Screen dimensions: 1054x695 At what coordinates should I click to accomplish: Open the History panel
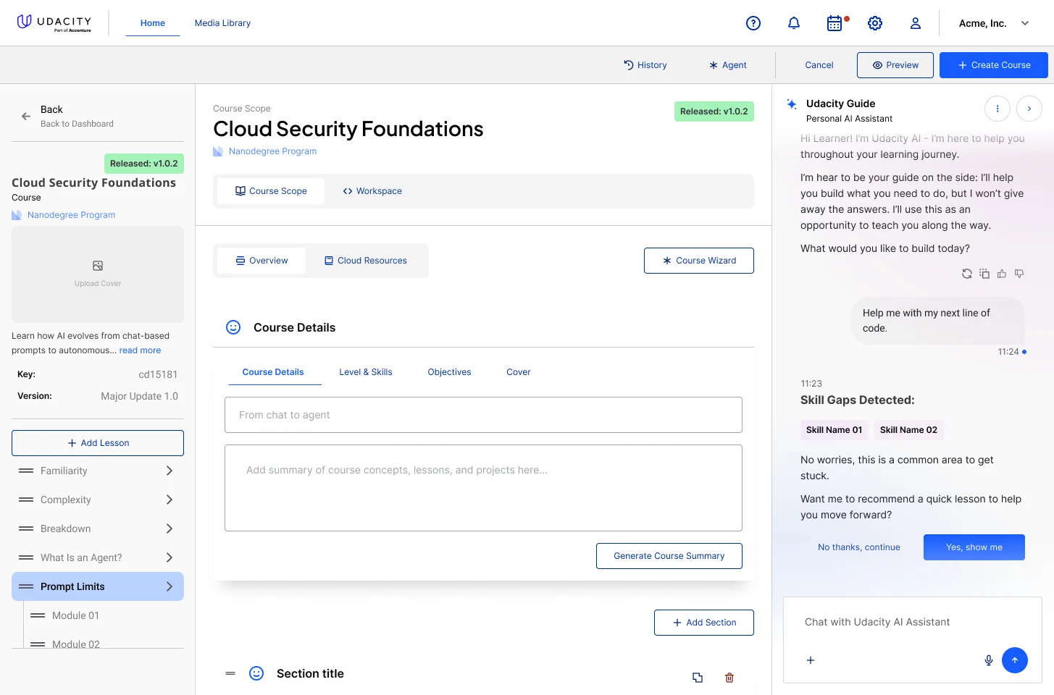[x=645, y=65]
